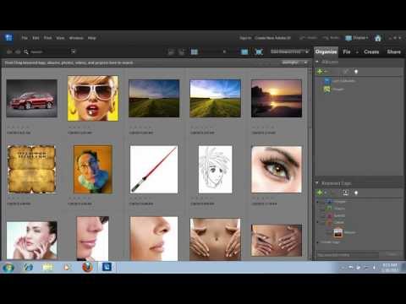Open the View menu
The width and height of the screenshot is (406, 304).
point(60,38)
